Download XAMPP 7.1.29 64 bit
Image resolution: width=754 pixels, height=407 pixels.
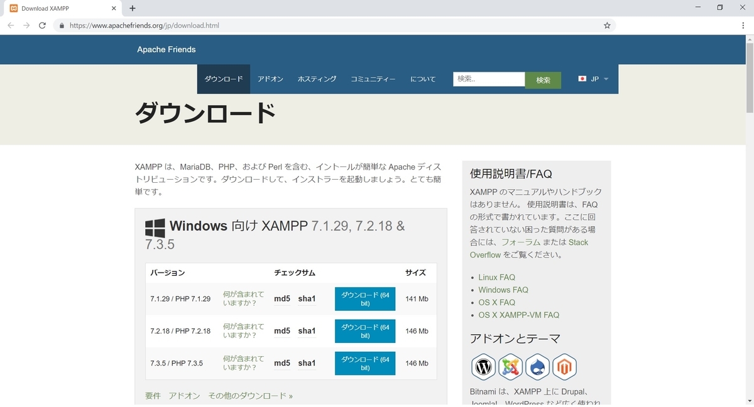pyautogui.click(x=365, y=299)
